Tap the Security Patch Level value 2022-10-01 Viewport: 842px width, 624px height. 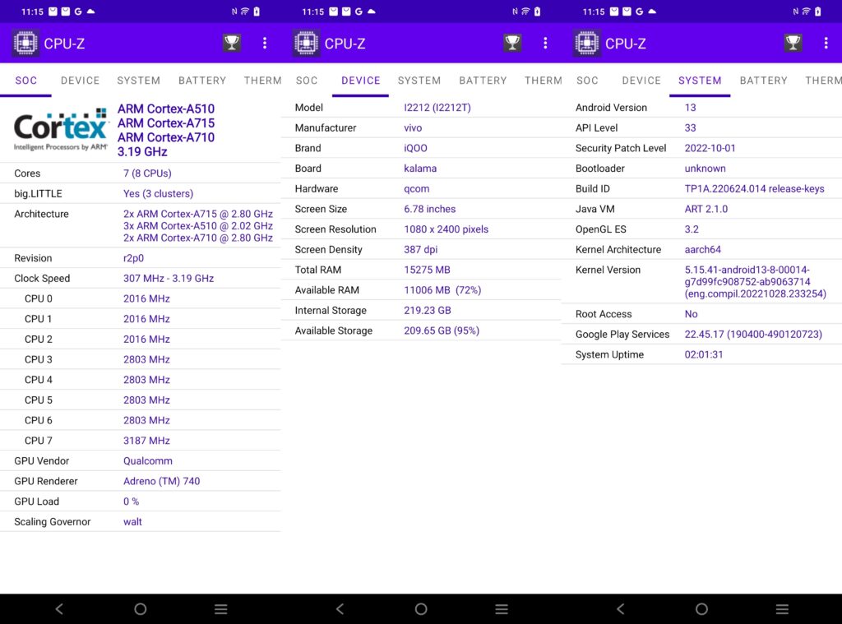(710, 148)
